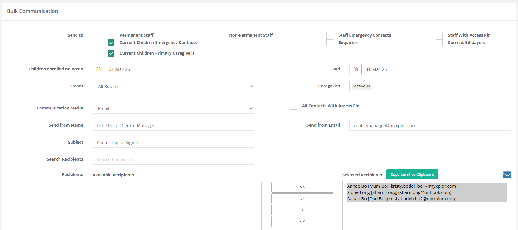Open the end date calendar icon
Viewport: 518px width, 230px height.
click(355, 69)
